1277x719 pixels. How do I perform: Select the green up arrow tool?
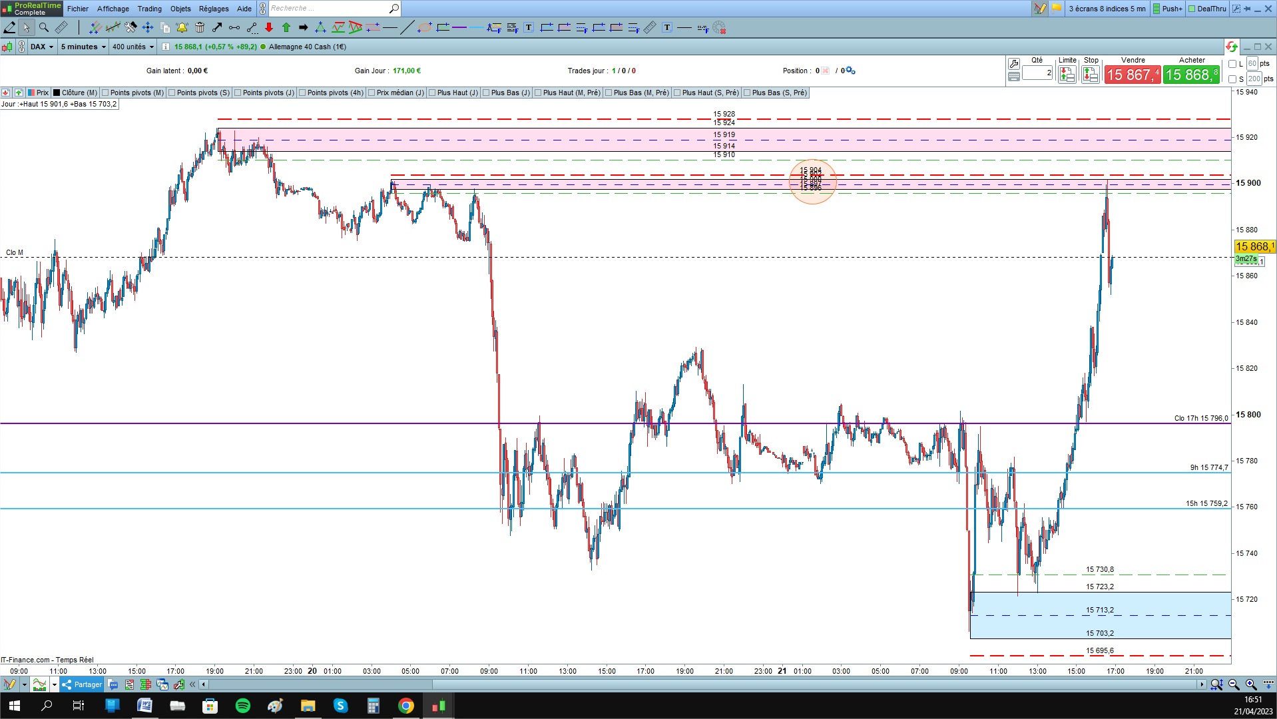(x=286, y=27)
